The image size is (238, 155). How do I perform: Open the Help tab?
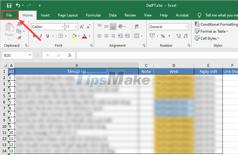tap(164, 15)
